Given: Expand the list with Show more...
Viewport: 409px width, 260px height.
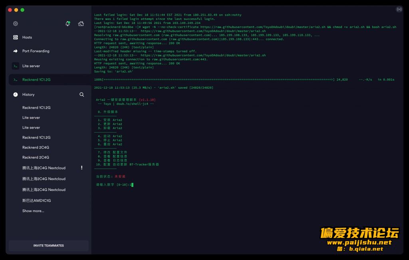Looking at the screenshot, I should point(33,211).
